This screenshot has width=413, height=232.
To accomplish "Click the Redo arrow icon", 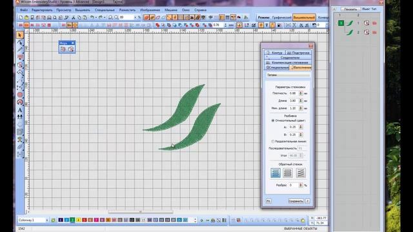I will coord(101,17).
